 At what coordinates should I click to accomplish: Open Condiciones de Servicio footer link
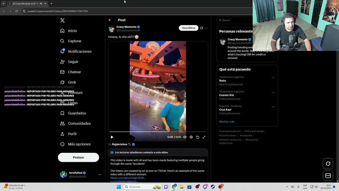click(x=230, y=131)
